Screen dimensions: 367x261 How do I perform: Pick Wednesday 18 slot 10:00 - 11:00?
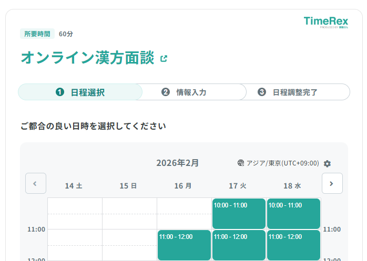pyautogui.click(x=293, y=213)
